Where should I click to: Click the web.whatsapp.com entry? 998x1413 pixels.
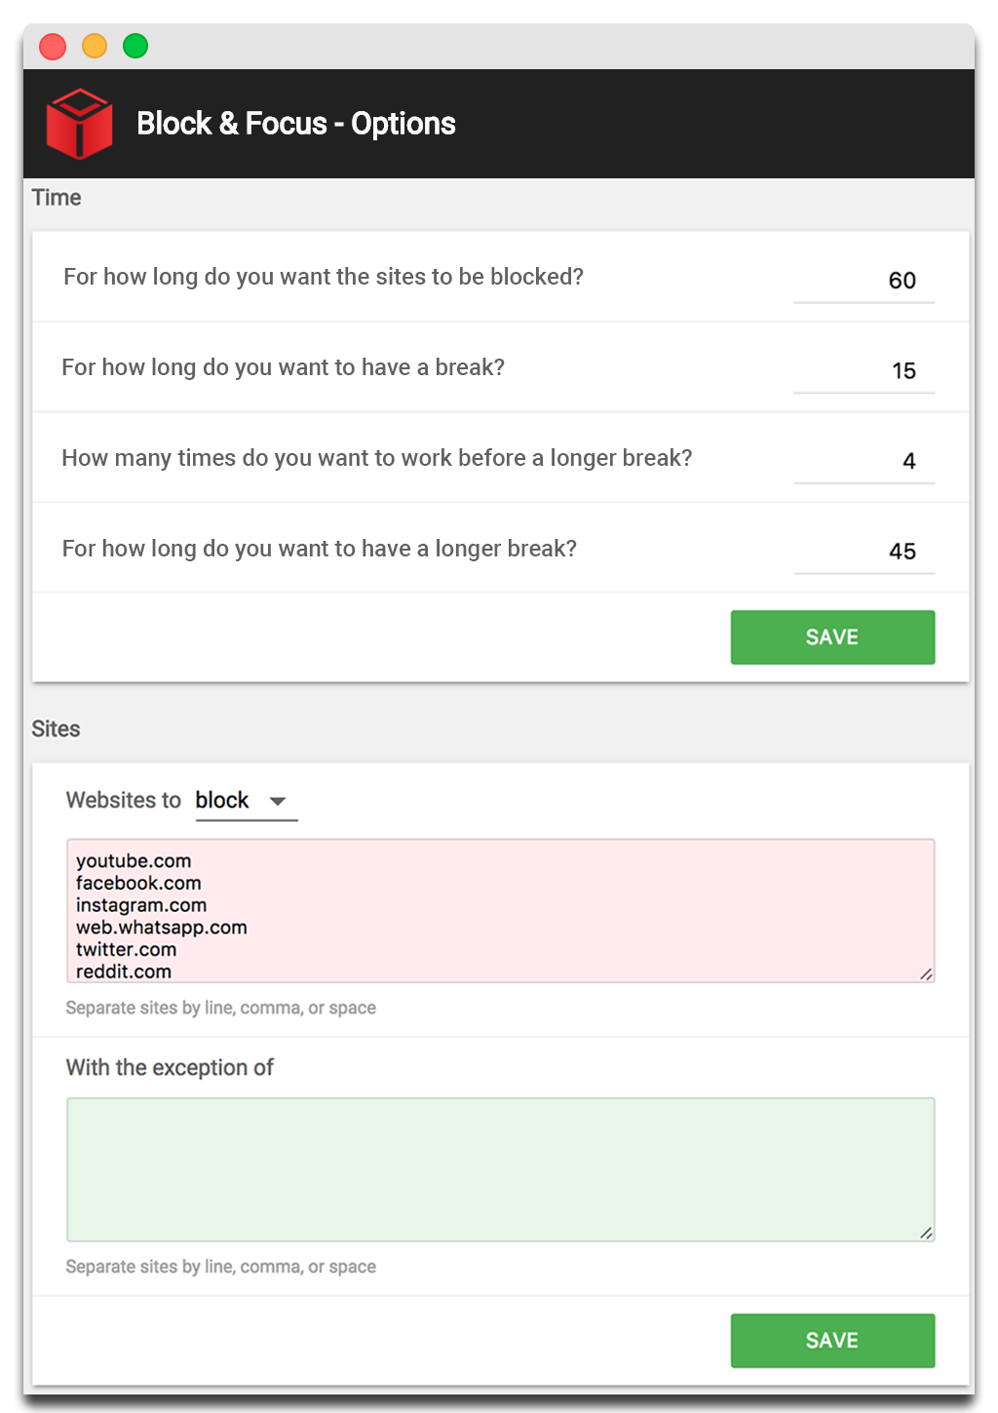click(162, 928)
